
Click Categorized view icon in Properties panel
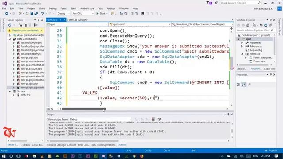point(238,84)
